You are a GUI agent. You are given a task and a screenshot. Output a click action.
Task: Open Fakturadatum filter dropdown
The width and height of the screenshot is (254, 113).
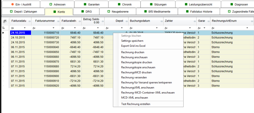pyautogui.click(x=25, y=28)
